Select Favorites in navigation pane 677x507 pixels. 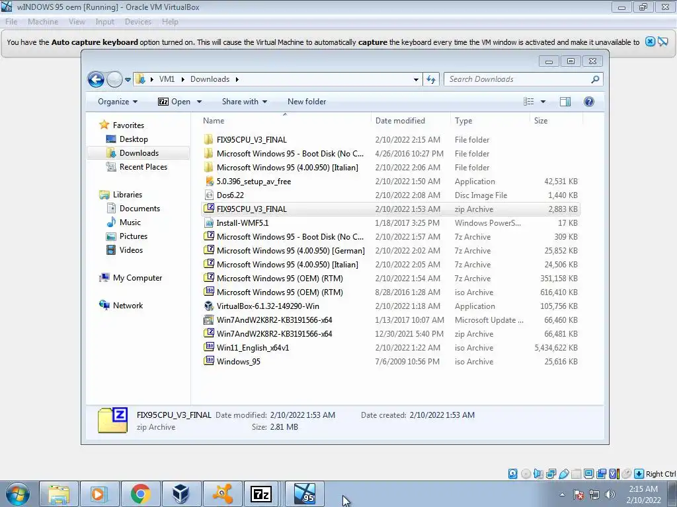(128, 125)
